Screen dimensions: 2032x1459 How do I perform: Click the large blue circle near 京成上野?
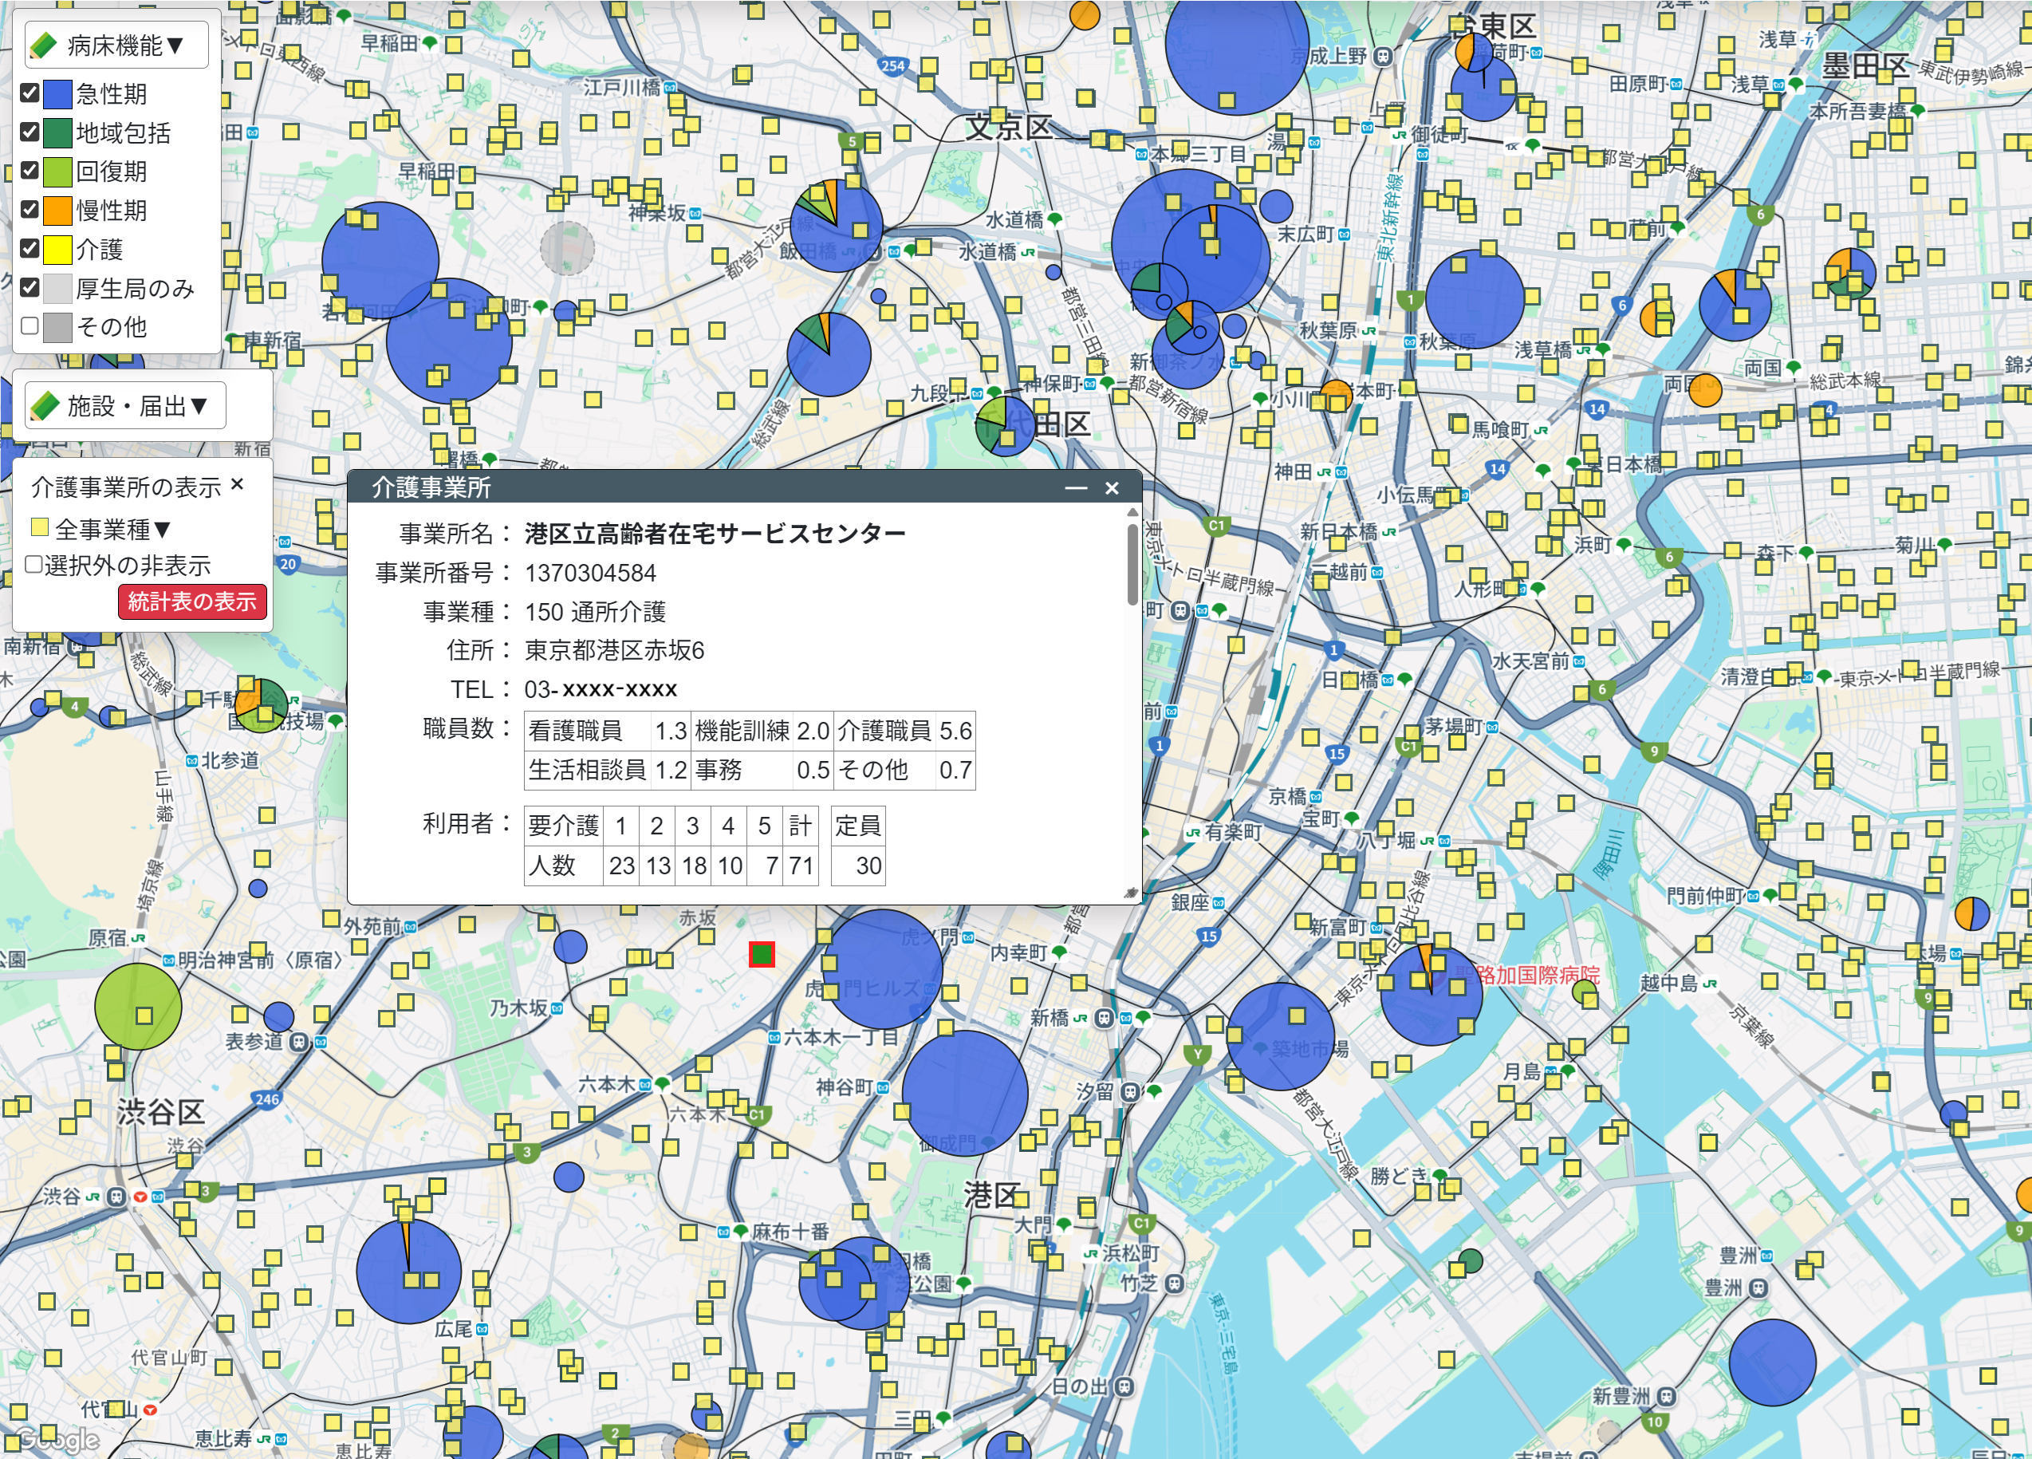[x=1237, y=45]
